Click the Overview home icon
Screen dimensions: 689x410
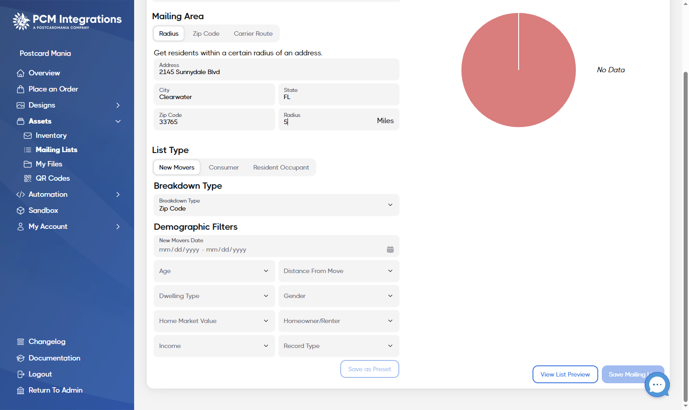tap(21, 73)
